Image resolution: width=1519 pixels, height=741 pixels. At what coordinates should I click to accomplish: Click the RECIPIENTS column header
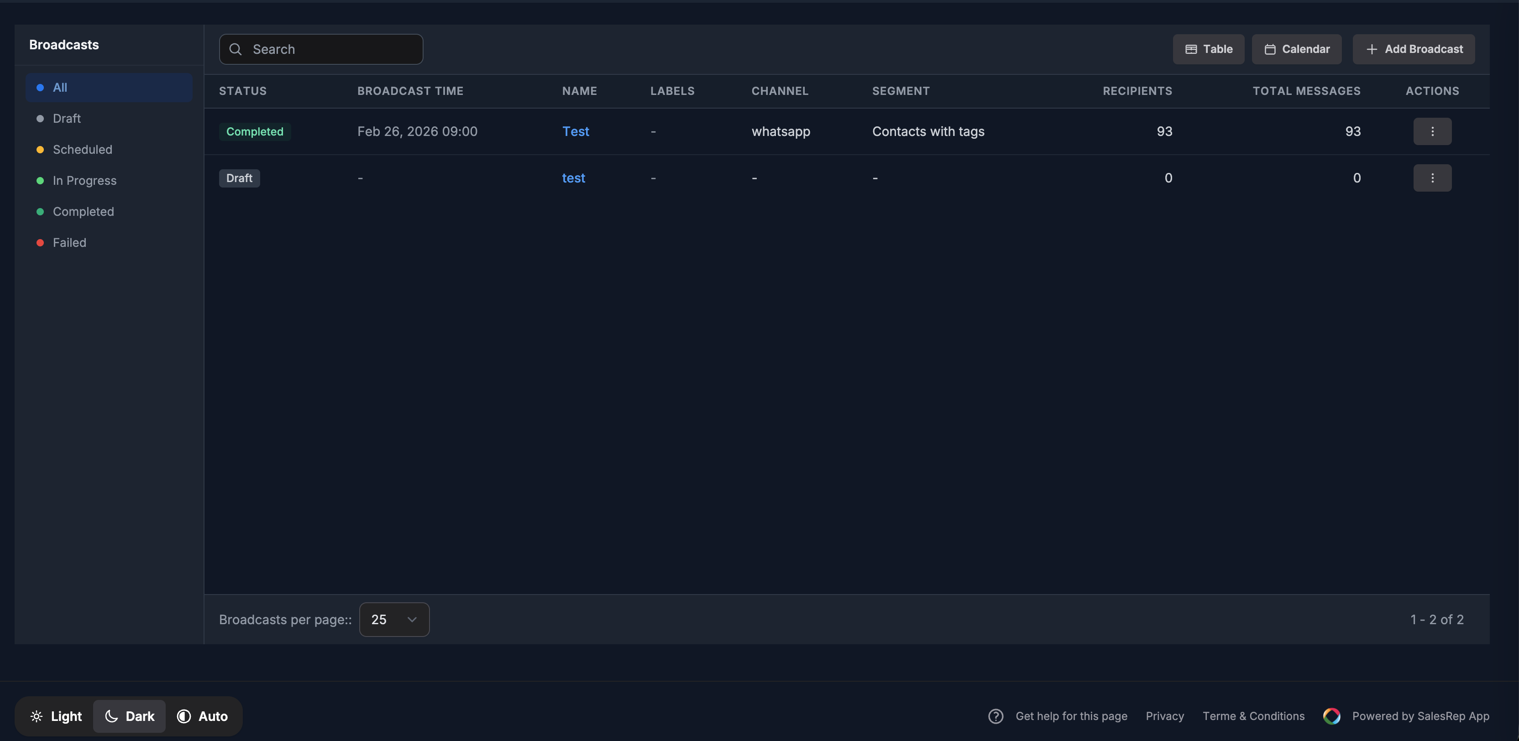tap(1137, 91)
